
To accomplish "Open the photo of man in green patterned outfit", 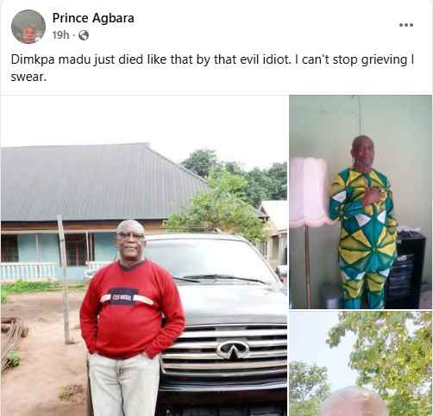I will pyautogui.click(x=361, y=202).
